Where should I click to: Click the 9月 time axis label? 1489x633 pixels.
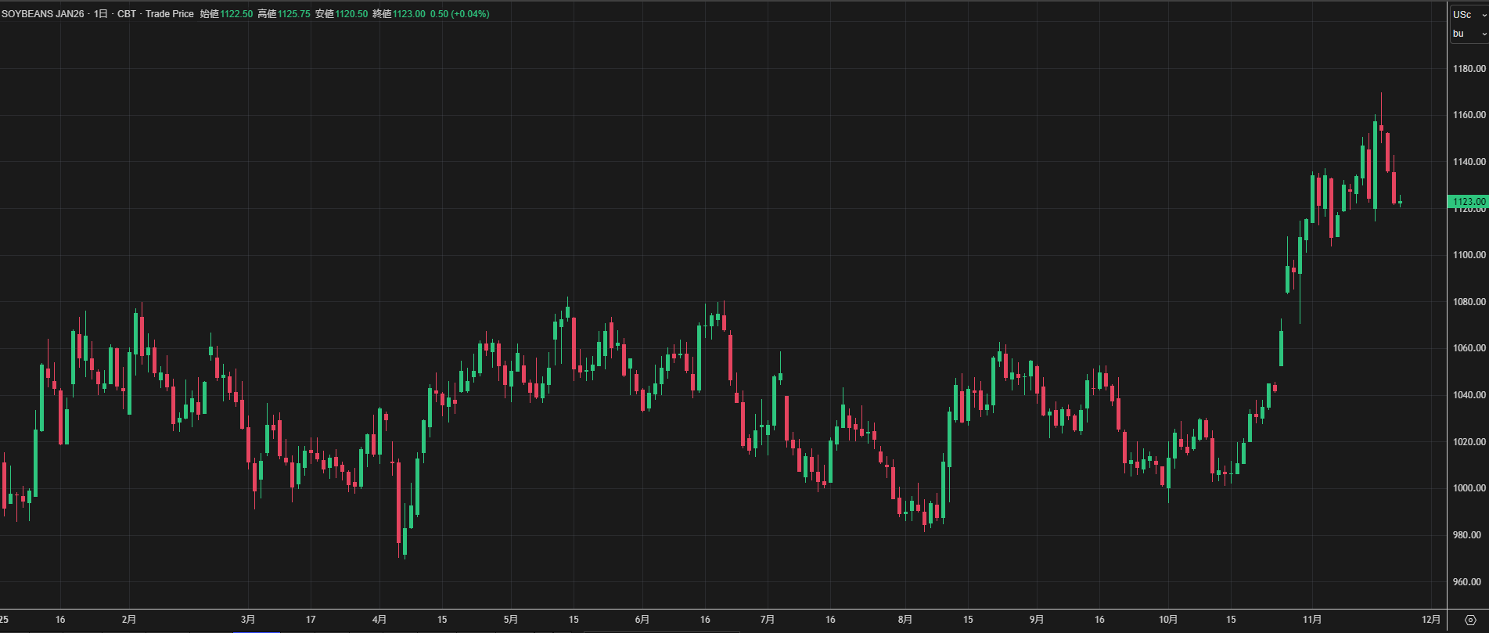[x=1037, y=620]
